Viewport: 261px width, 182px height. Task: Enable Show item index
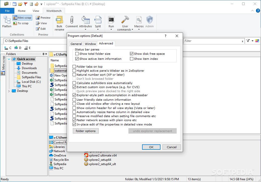pos(132,59)
